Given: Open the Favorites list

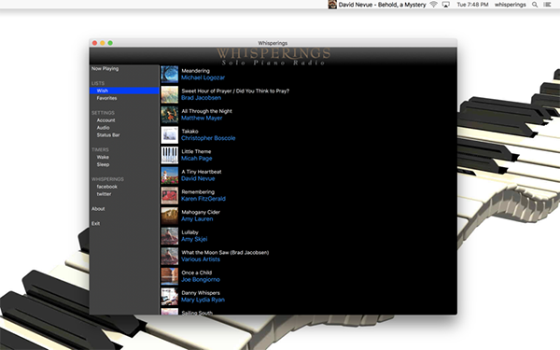Looking at the screenshot, I should pyautogui.click(x=106, y=98).
